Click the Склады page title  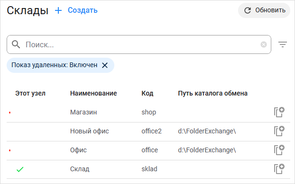pyautogui.click(x=28, y=10)
